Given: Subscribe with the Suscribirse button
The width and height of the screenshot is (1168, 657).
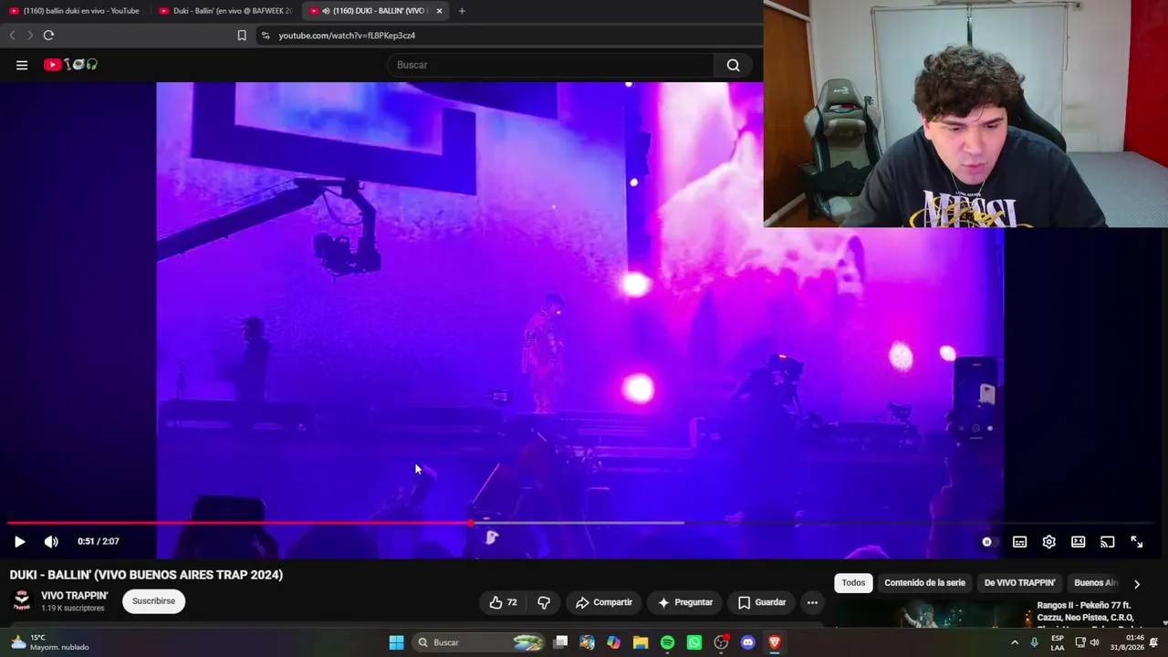Looking at the screenshot, I should point(153,601).
